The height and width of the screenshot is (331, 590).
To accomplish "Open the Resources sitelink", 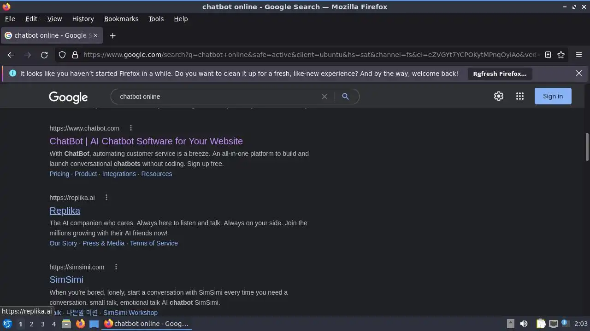I will click(157, 174).
